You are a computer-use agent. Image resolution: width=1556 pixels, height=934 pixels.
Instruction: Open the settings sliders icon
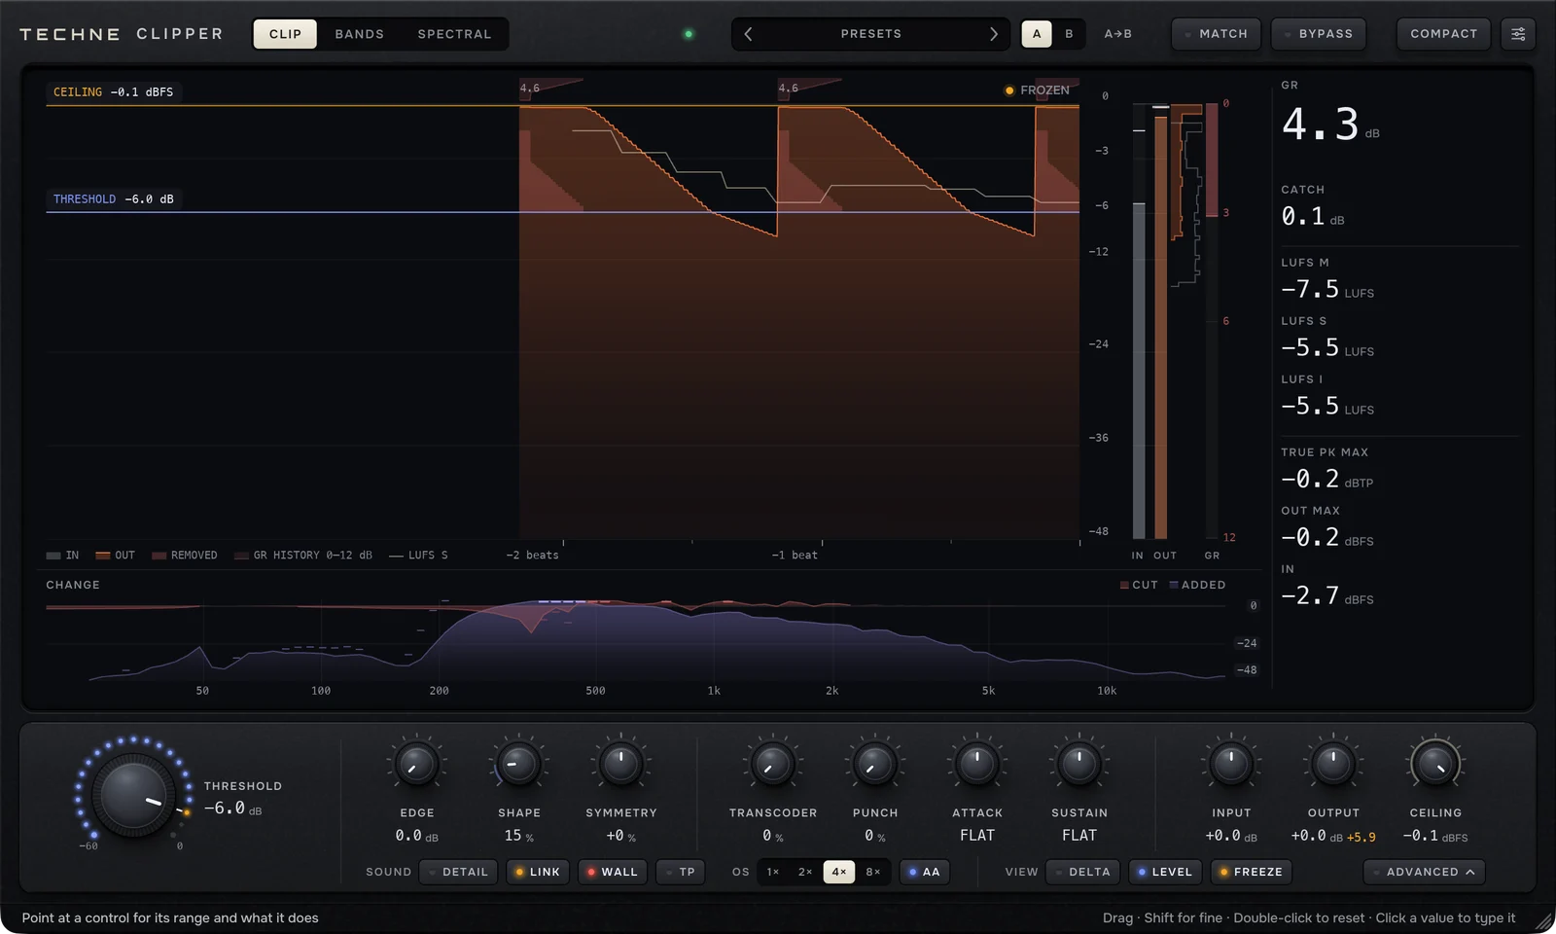pyautogui.click(x=1518, y=34)
